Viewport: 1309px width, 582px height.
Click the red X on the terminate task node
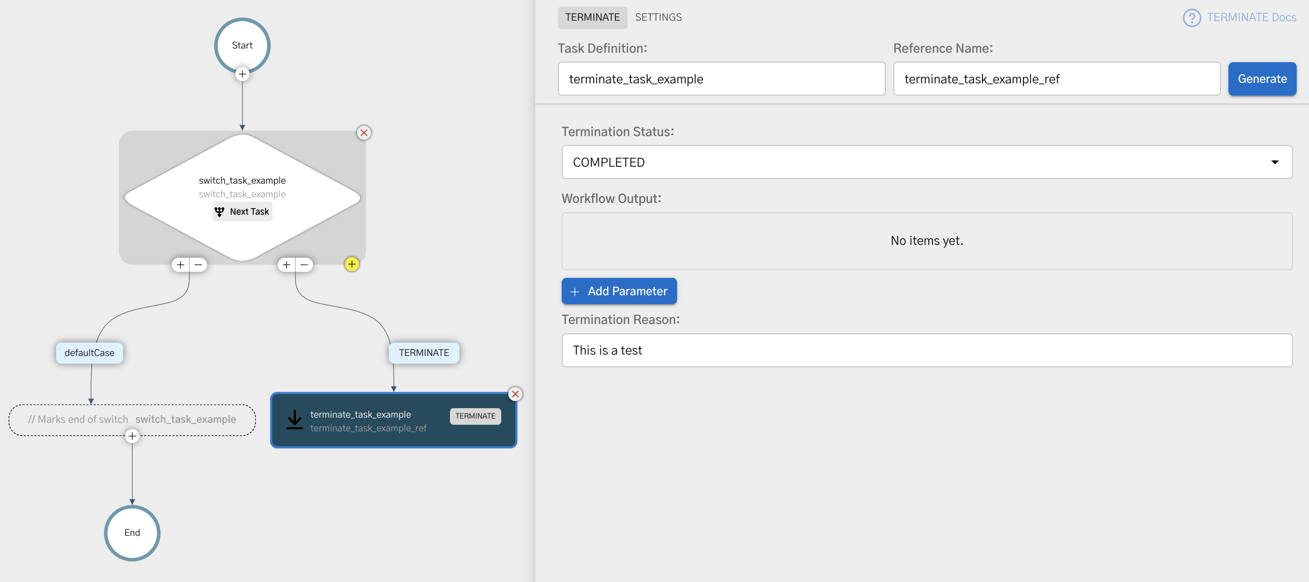pyautogui.click(x=515, y=394)
